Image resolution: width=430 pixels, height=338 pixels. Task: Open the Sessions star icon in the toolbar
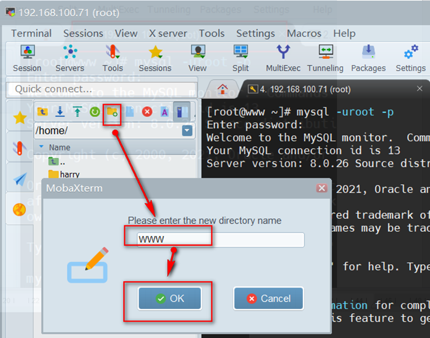pyautogui.click(x=155, y=58)
